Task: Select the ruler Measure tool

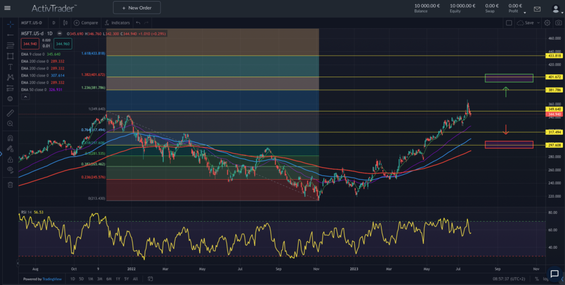Action: (x=10, y=113)
